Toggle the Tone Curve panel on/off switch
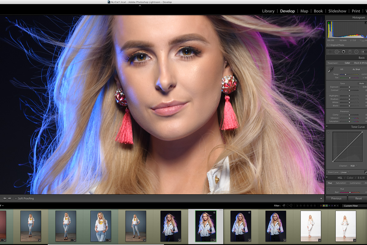The image size is (367, 245). pos(327,127)
